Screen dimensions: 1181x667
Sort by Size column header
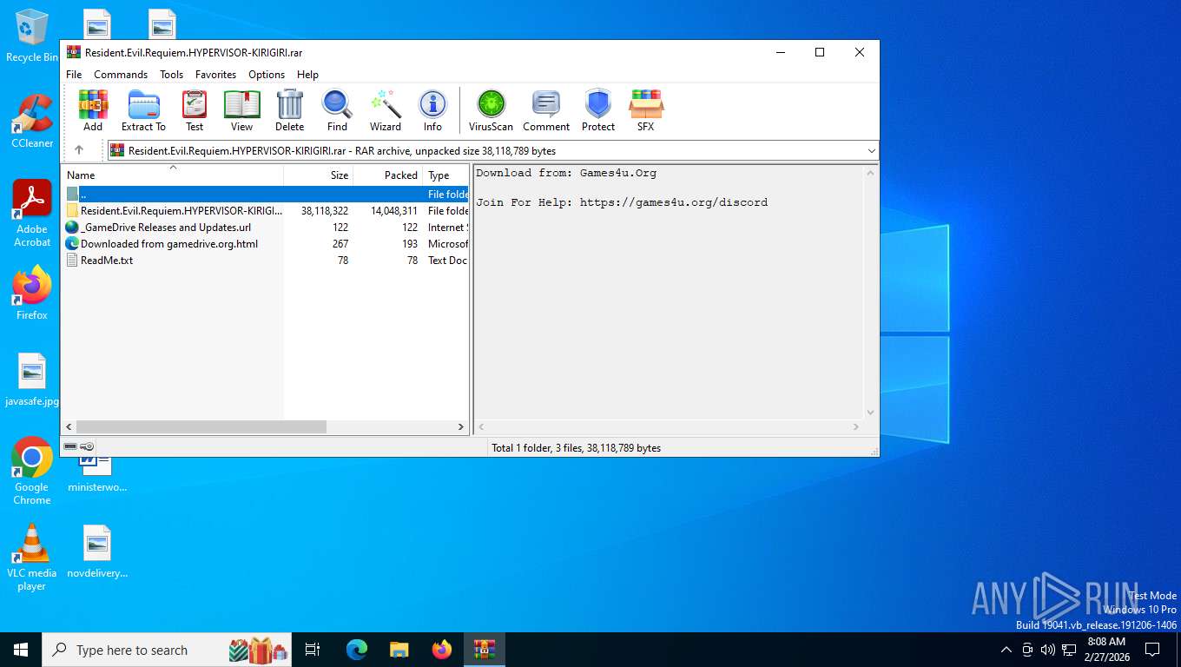tap(319, 175)
